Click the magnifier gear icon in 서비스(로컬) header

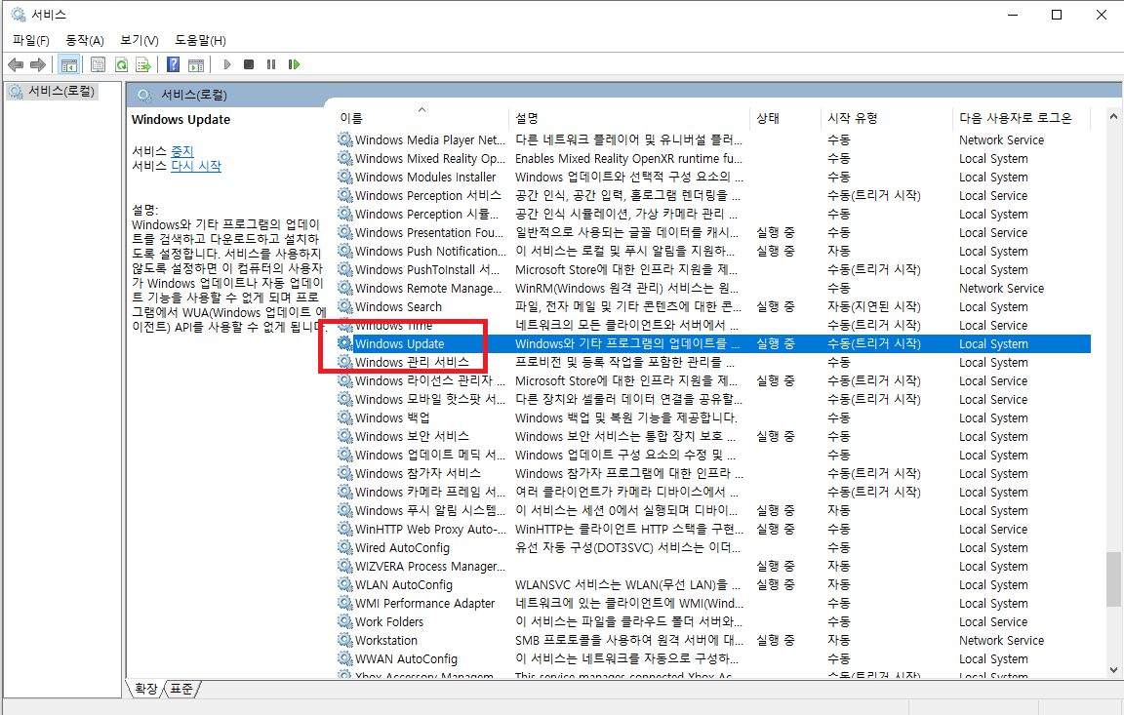click(x=144, y=95)
